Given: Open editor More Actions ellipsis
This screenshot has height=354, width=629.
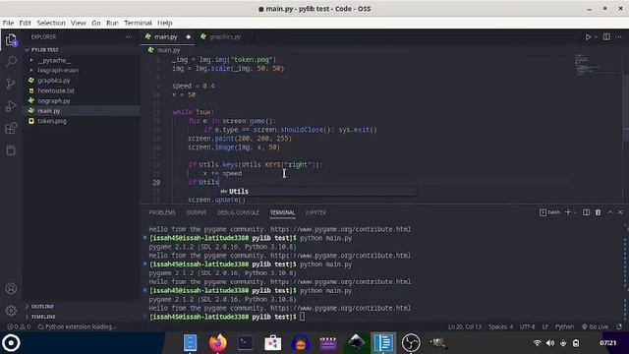Looking at the screenshot, I should pyautogui.click(x=618, y=37).
